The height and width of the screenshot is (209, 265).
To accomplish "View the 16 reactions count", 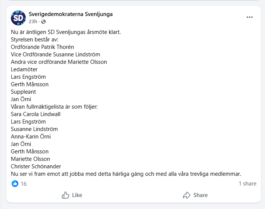I will pos(24,184).
